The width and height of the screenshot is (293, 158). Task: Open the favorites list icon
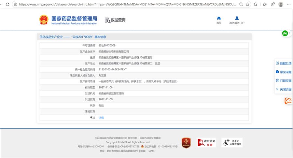[x=265, y=4]
